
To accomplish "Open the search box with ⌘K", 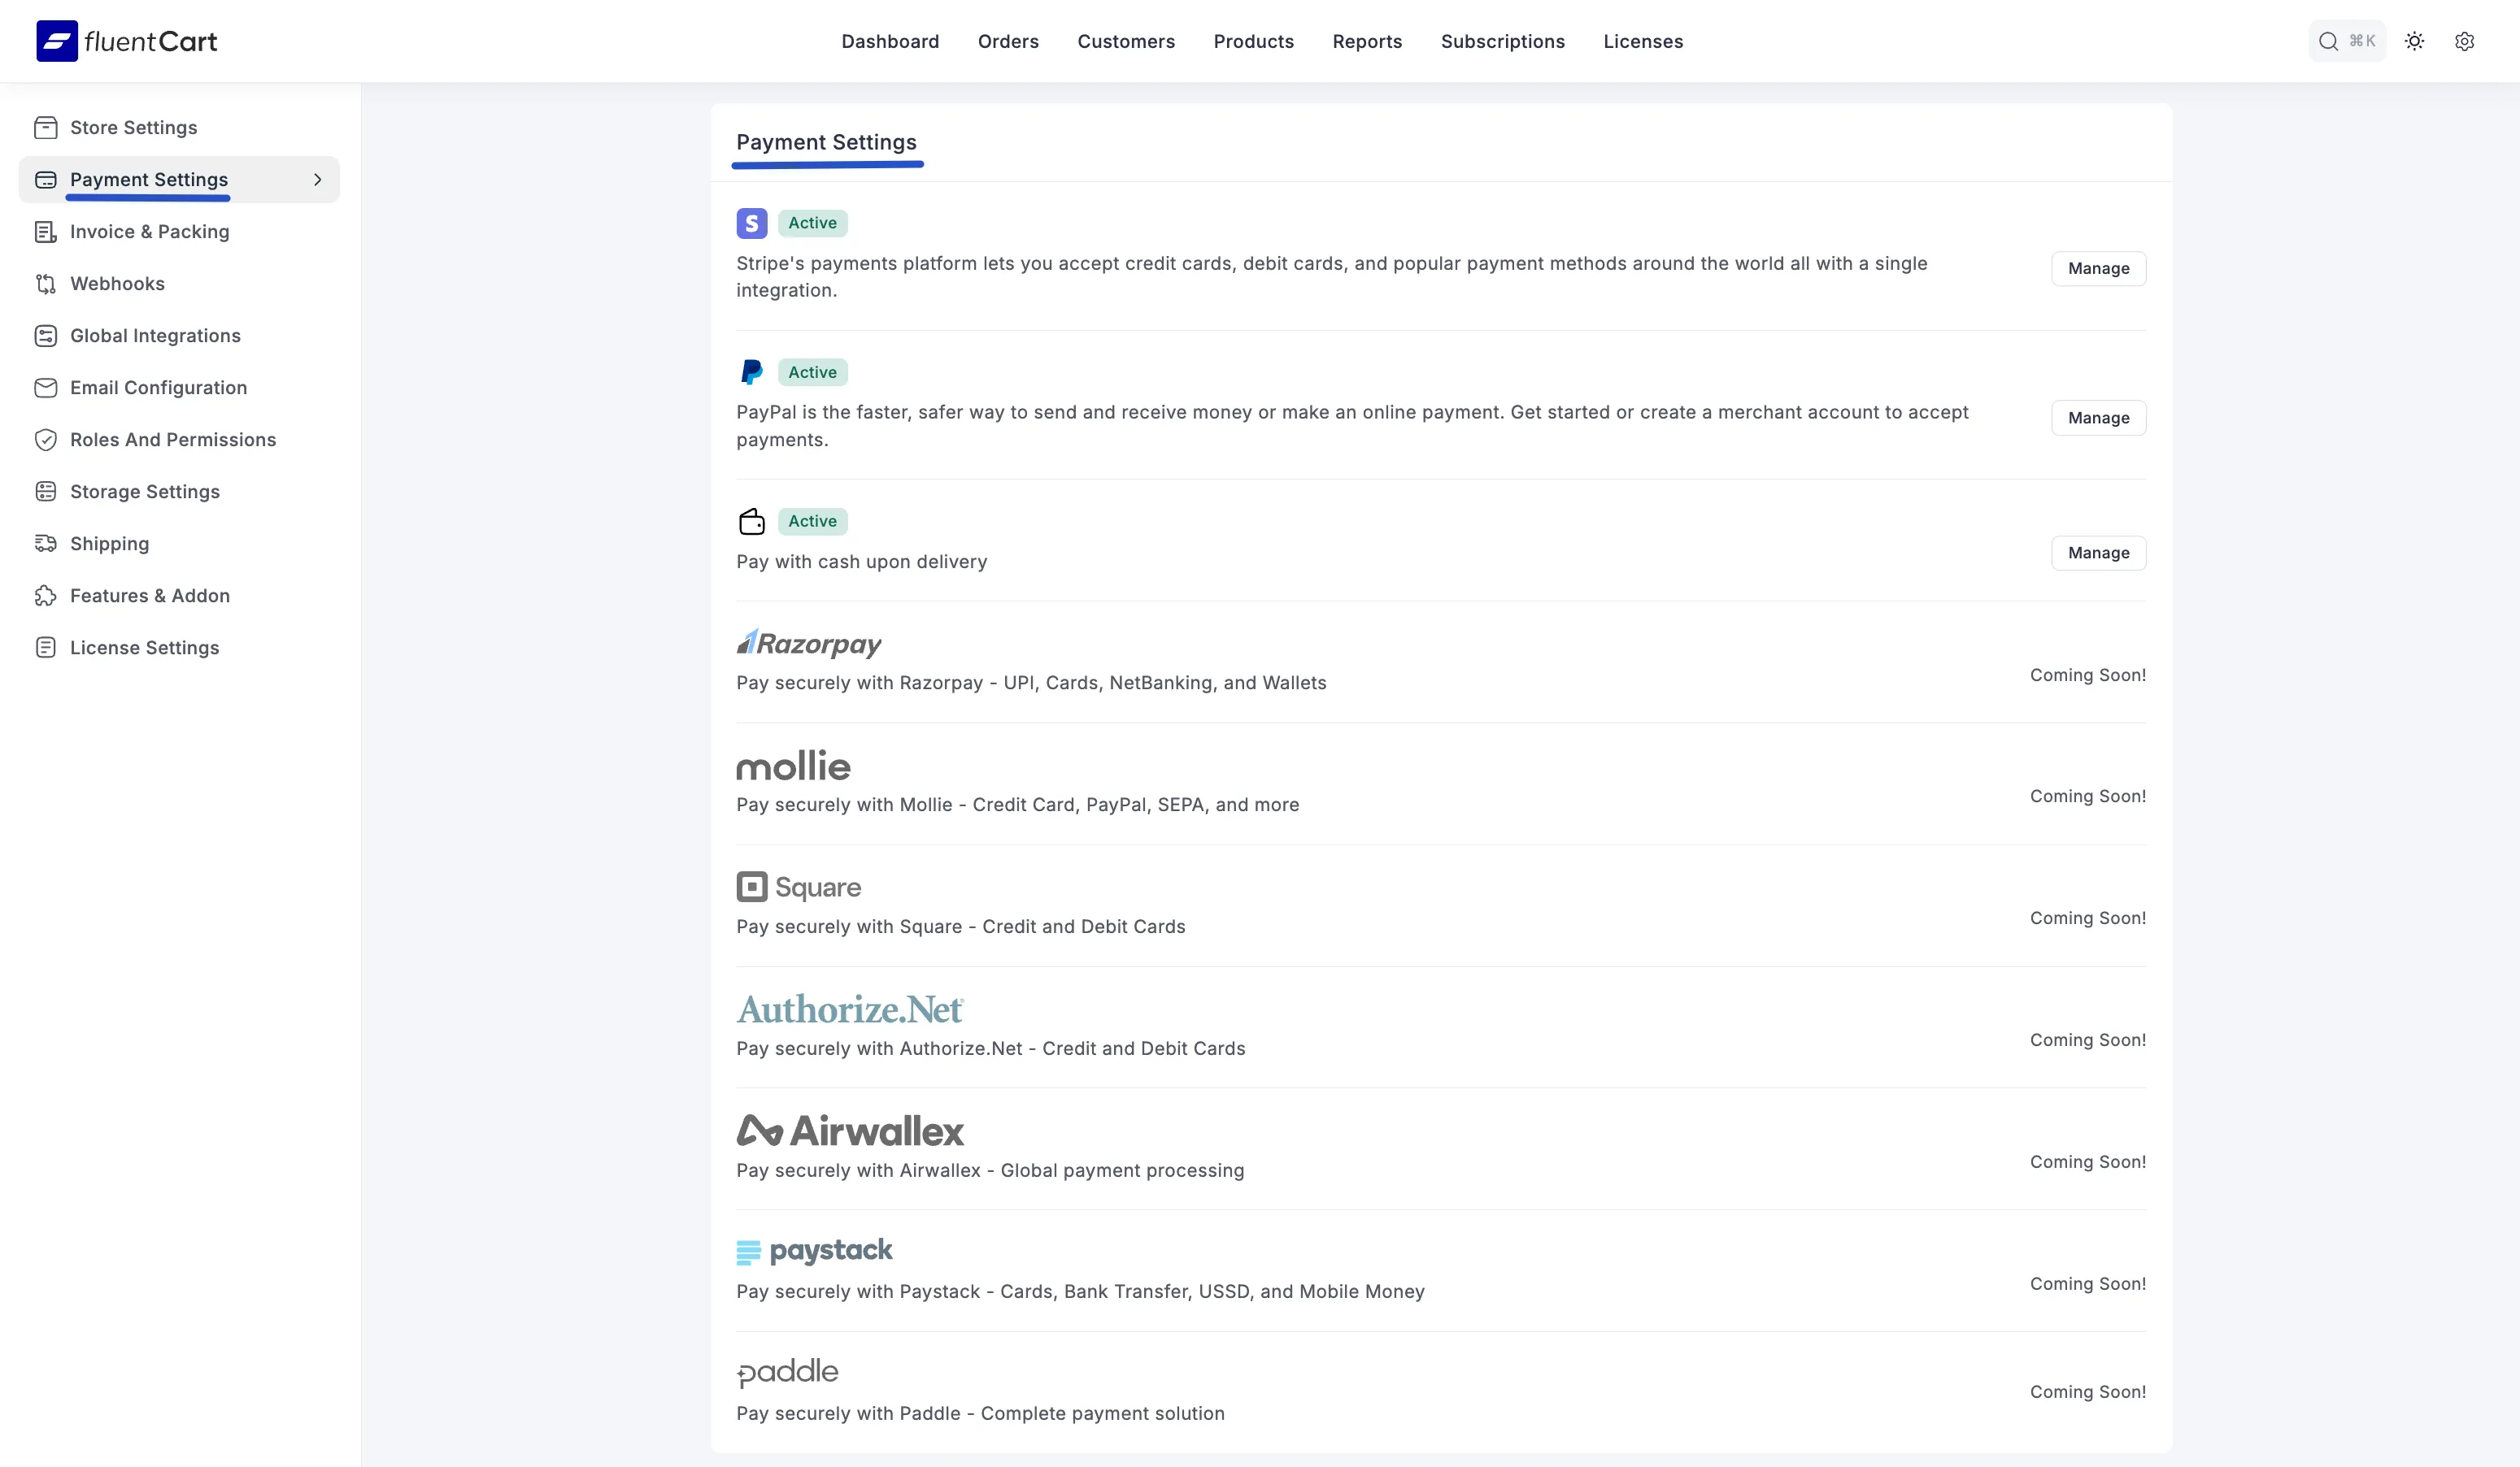I will coord(2346,41).
